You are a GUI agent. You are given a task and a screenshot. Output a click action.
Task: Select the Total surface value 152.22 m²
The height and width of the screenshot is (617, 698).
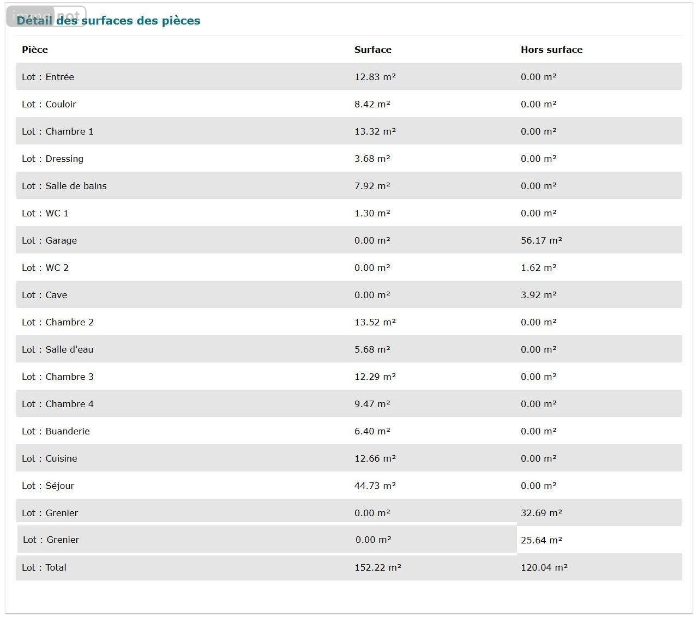(377, 567)
